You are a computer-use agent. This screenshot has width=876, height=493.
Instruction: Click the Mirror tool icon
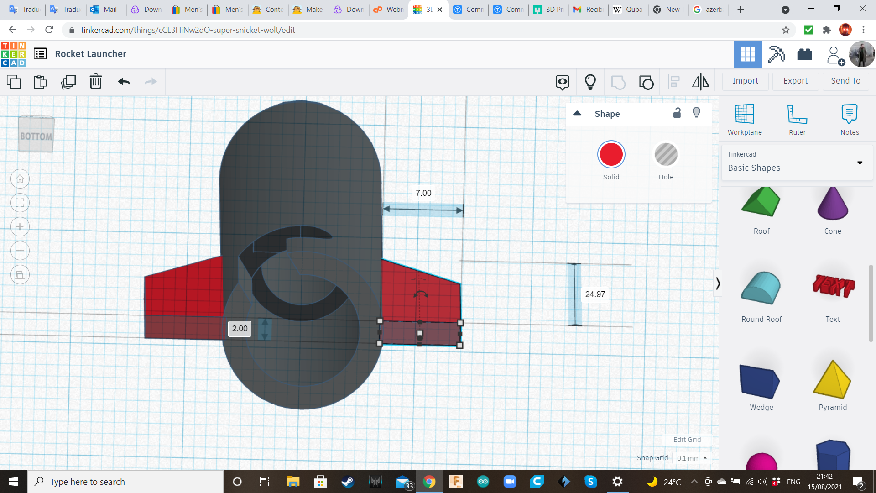tap(700, 82)
